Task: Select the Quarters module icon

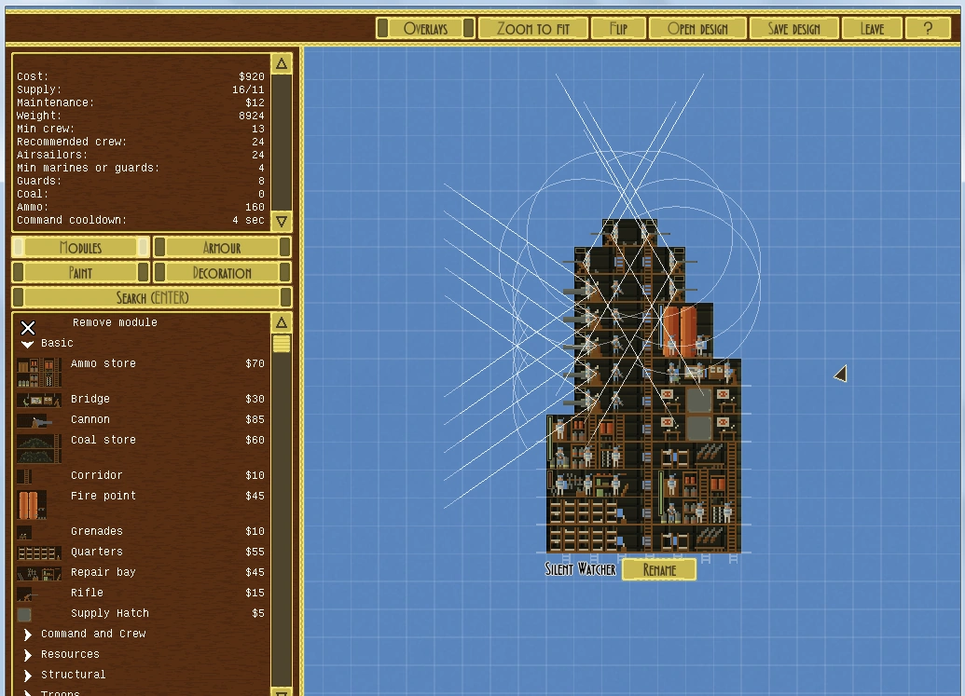Action: coord(39,553)
